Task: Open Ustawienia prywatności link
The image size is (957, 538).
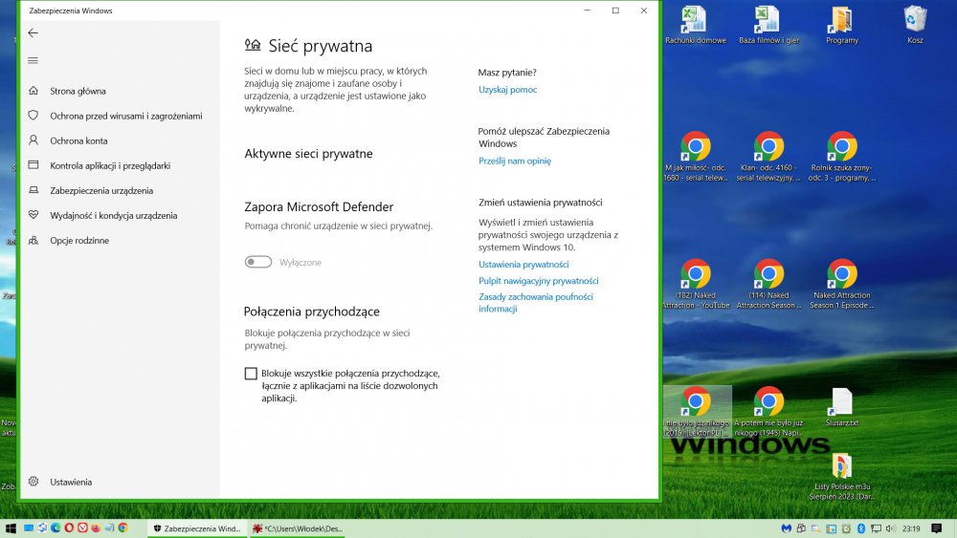Action: click(x=523, y=265)
